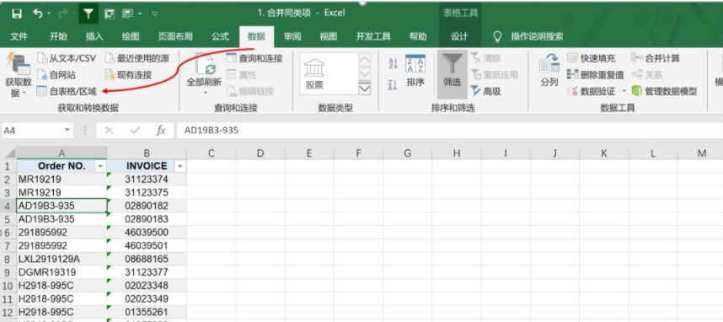Click 最近使用的源 button
The width and height of the screenshot is (723, 322).
pyautogui.click(x=137, y=58)
